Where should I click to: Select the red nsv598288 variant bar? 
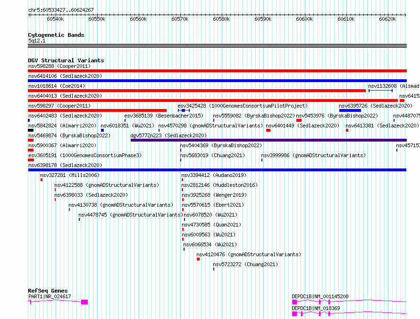pos(217,71)
